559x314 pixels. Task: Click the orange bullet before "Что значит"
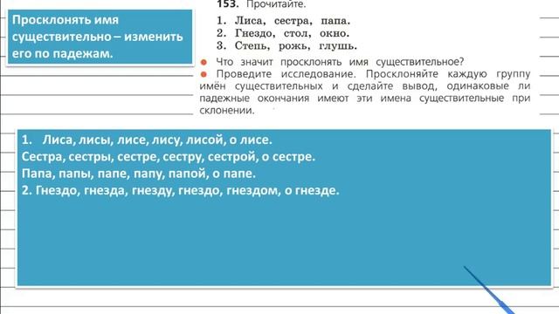pos(204,62)
